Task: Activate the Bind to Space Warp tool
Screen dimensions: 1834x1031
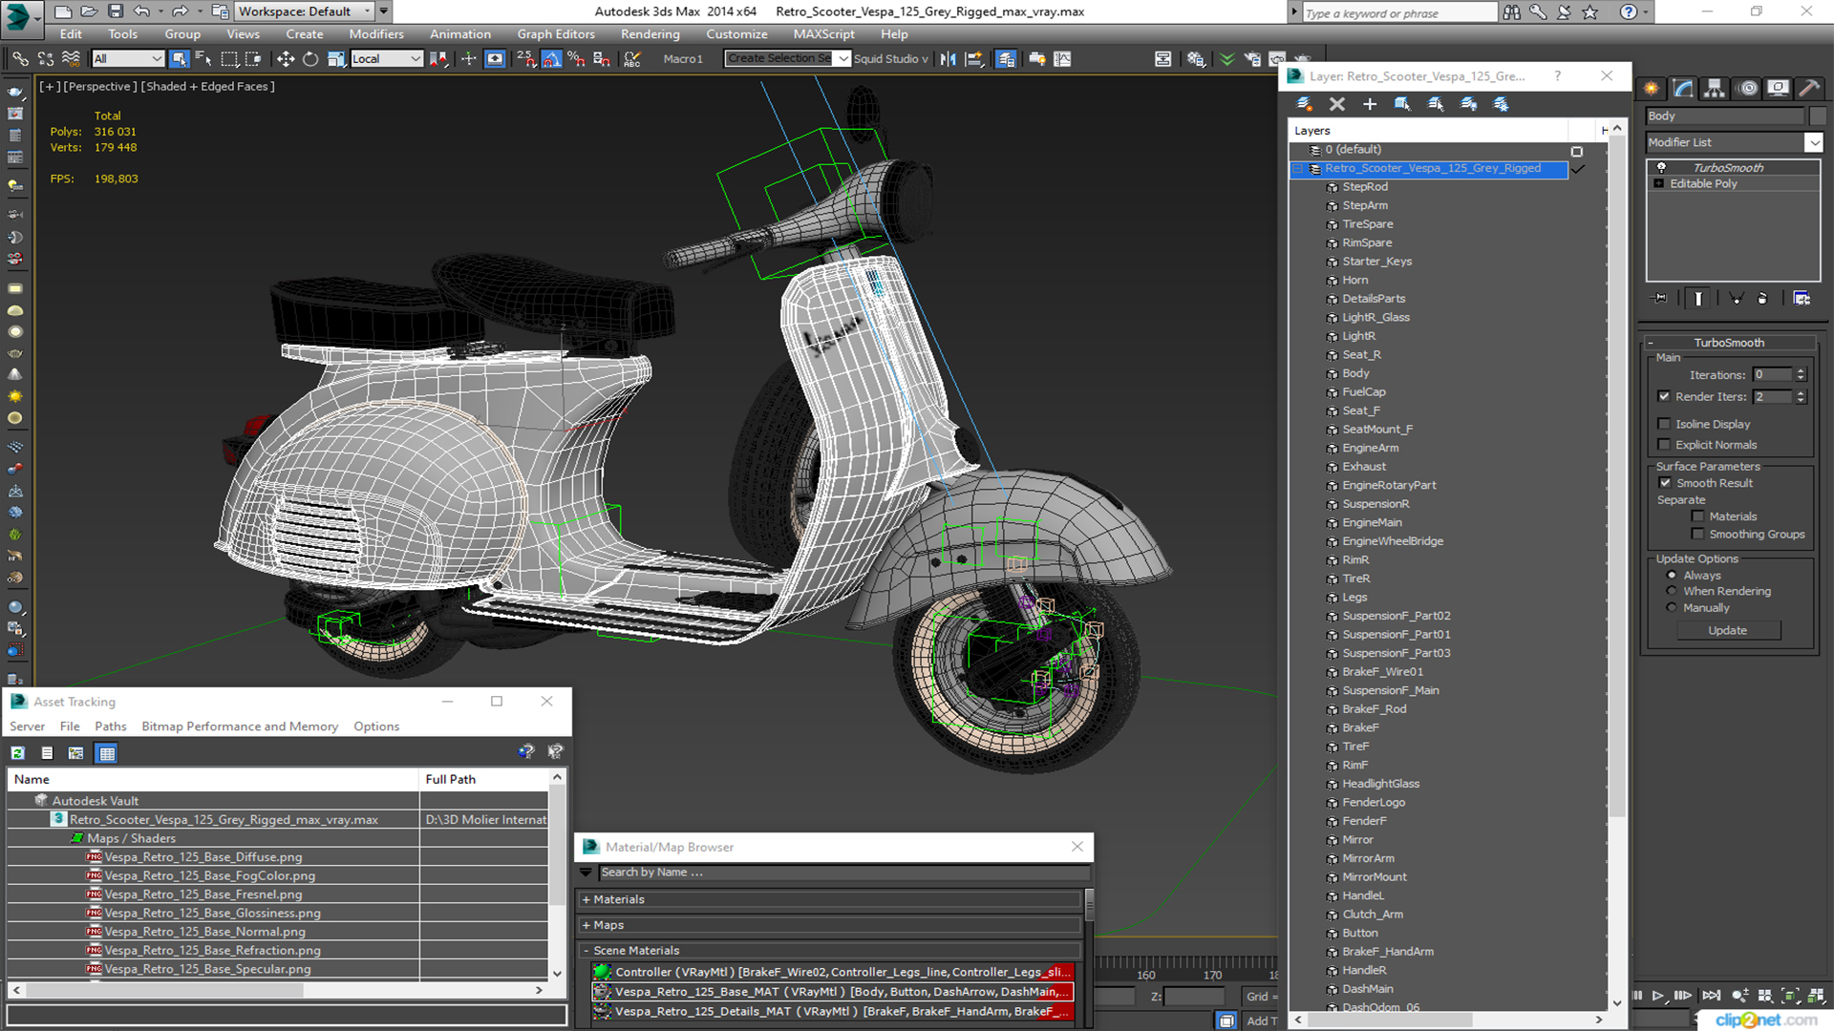Action: click(x=71, y=59)
